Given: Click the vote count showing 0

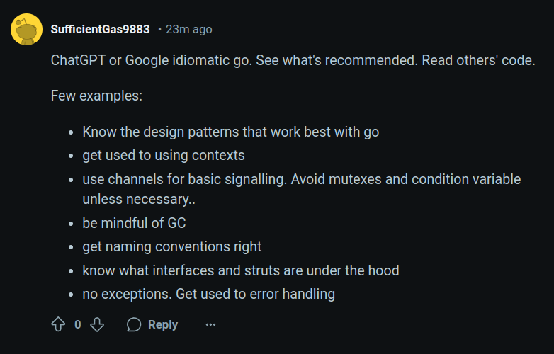Looking at the screenshot, I should coord(78,324).
